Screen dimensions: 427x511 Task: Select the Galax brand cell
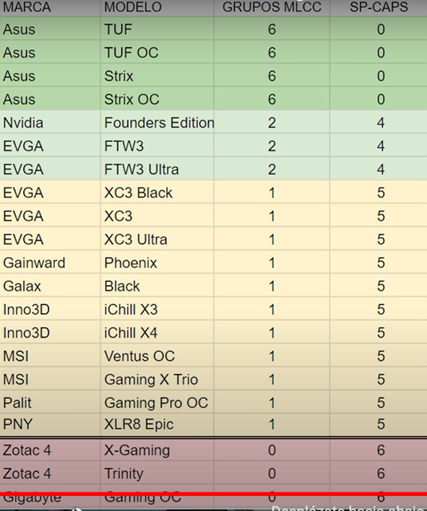(50, 286)
